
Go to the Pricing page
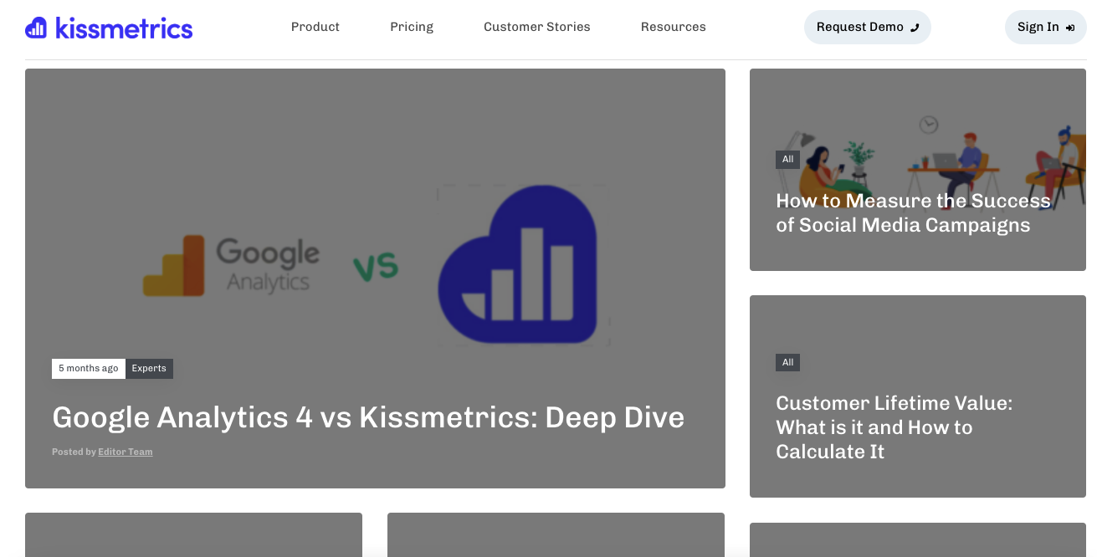point(412,27)
